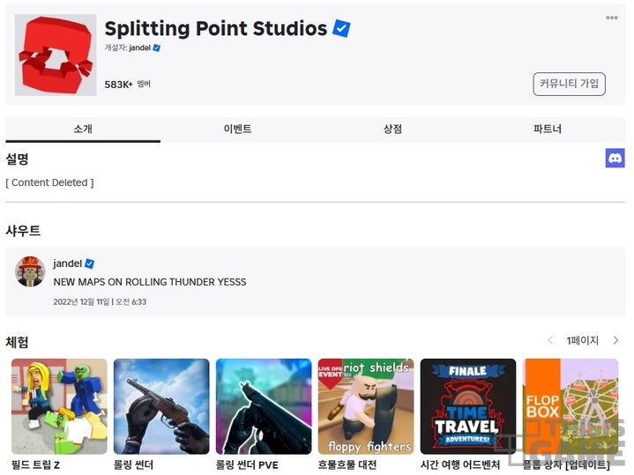634x475 pixels.
Task: Open the creator jandel profile link
Action: (139, 48)
